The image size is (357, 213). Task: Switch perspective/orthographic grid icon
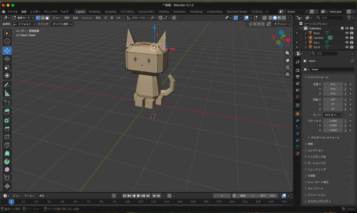(288, 74)
